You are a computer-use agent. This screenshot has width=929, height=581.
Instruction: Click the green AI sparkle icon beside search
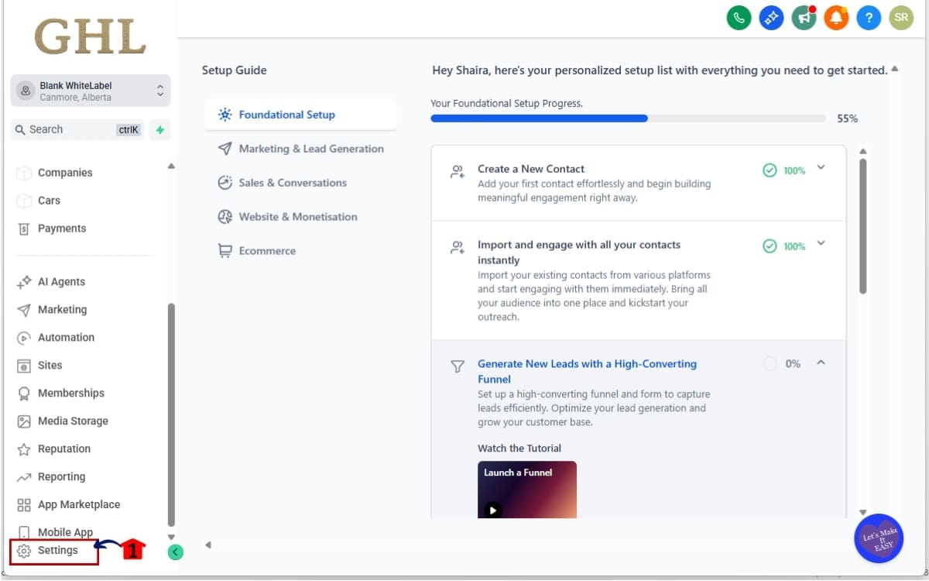click(160, 129)
